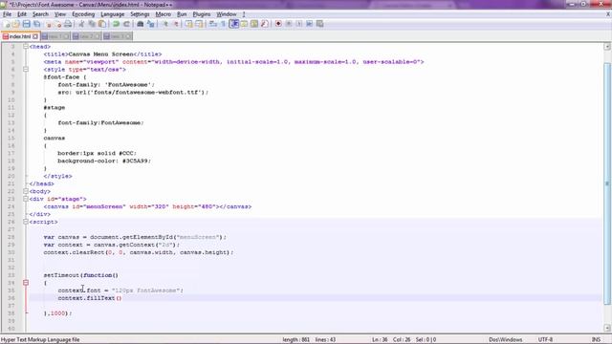Collapse the div stage fold marker
612x344 pixels.
click(x=26, y=199)
